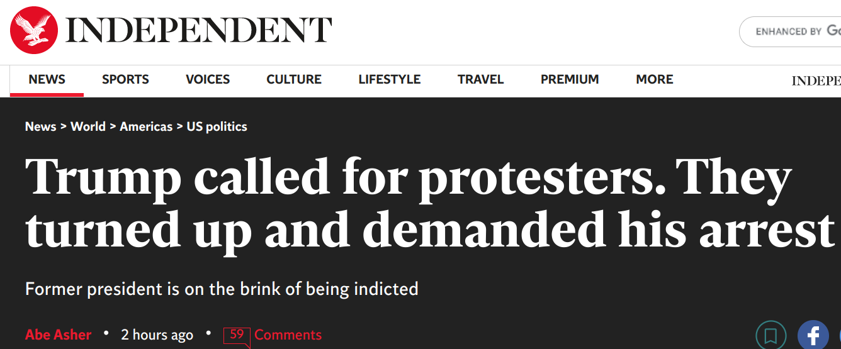Click the US politics breadcrumb
841x349 pixels.
(x=217, y=126)
